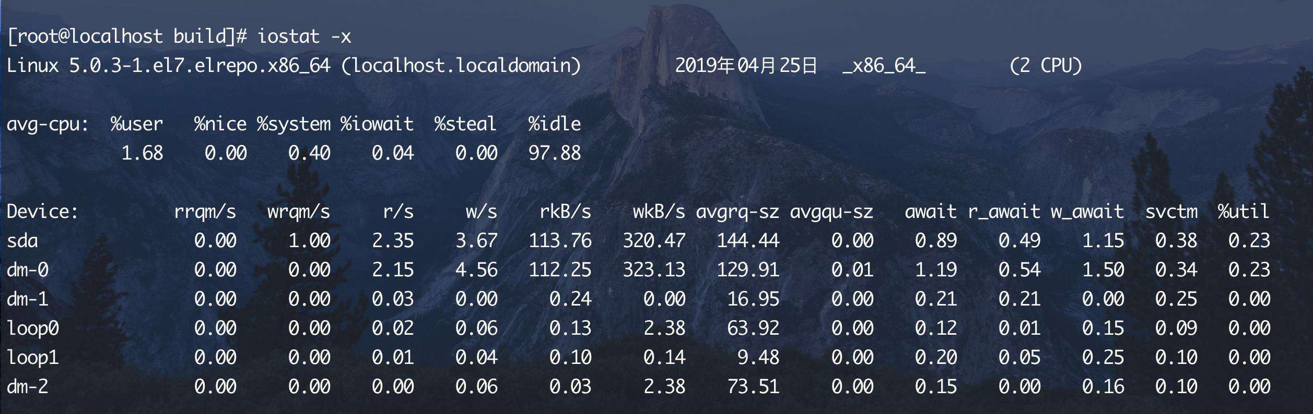This screenshot has width=1313, height=414.
Task: Select the 'iostat -x' command text
Action: click(x=304, y=36)
